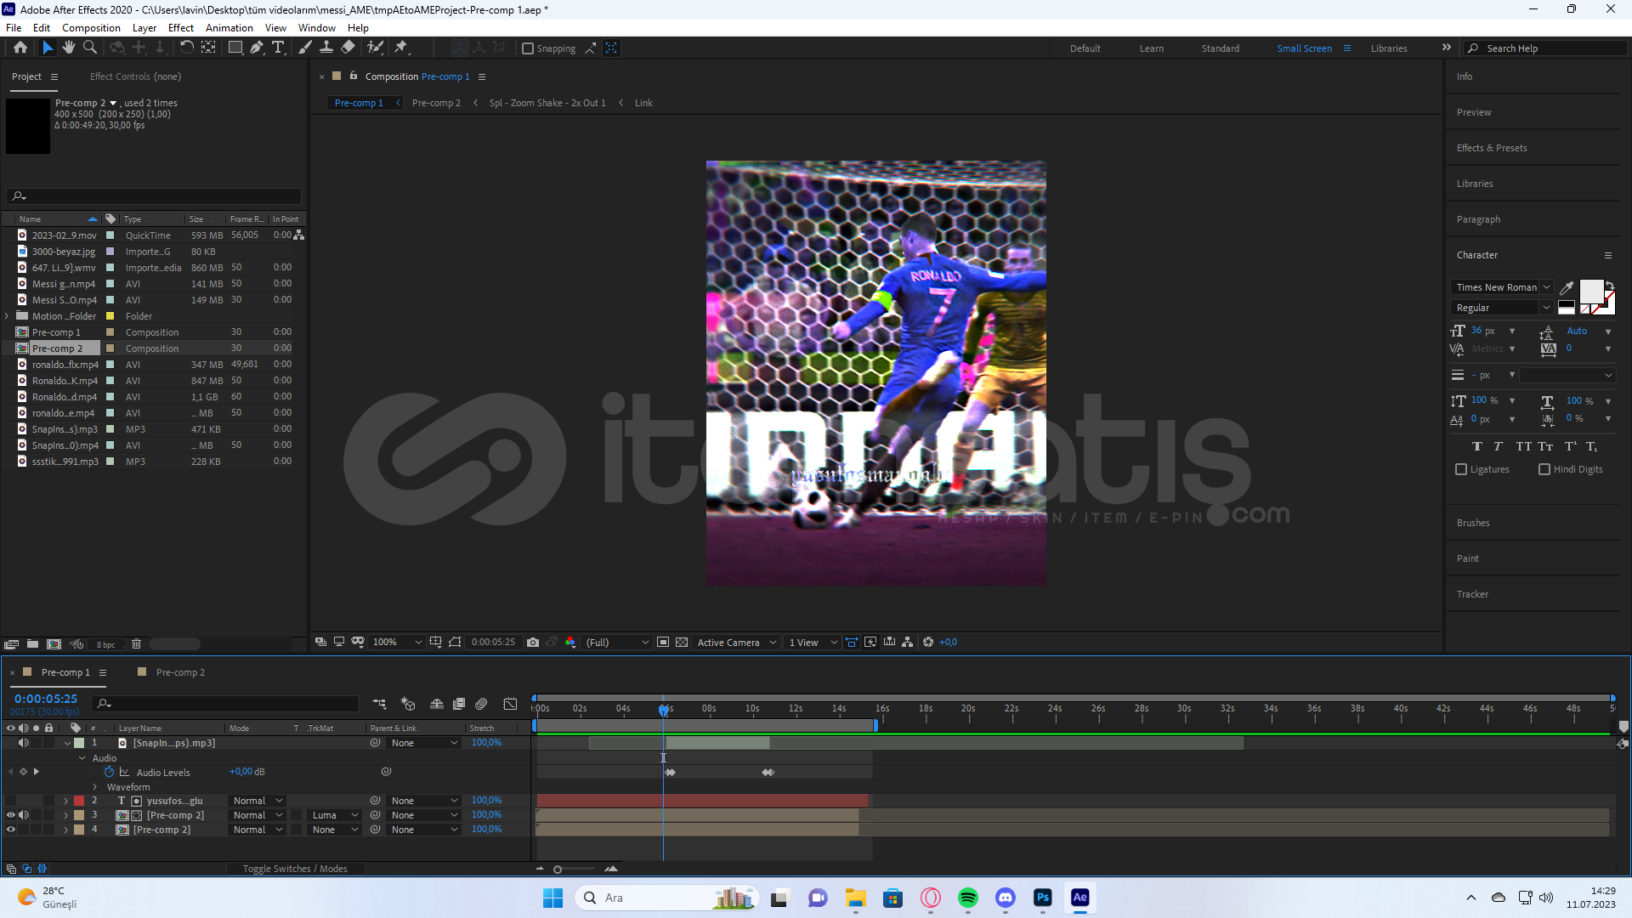
Task: Activate the Selection arrow tool
Action: click(x=48, y=48)
